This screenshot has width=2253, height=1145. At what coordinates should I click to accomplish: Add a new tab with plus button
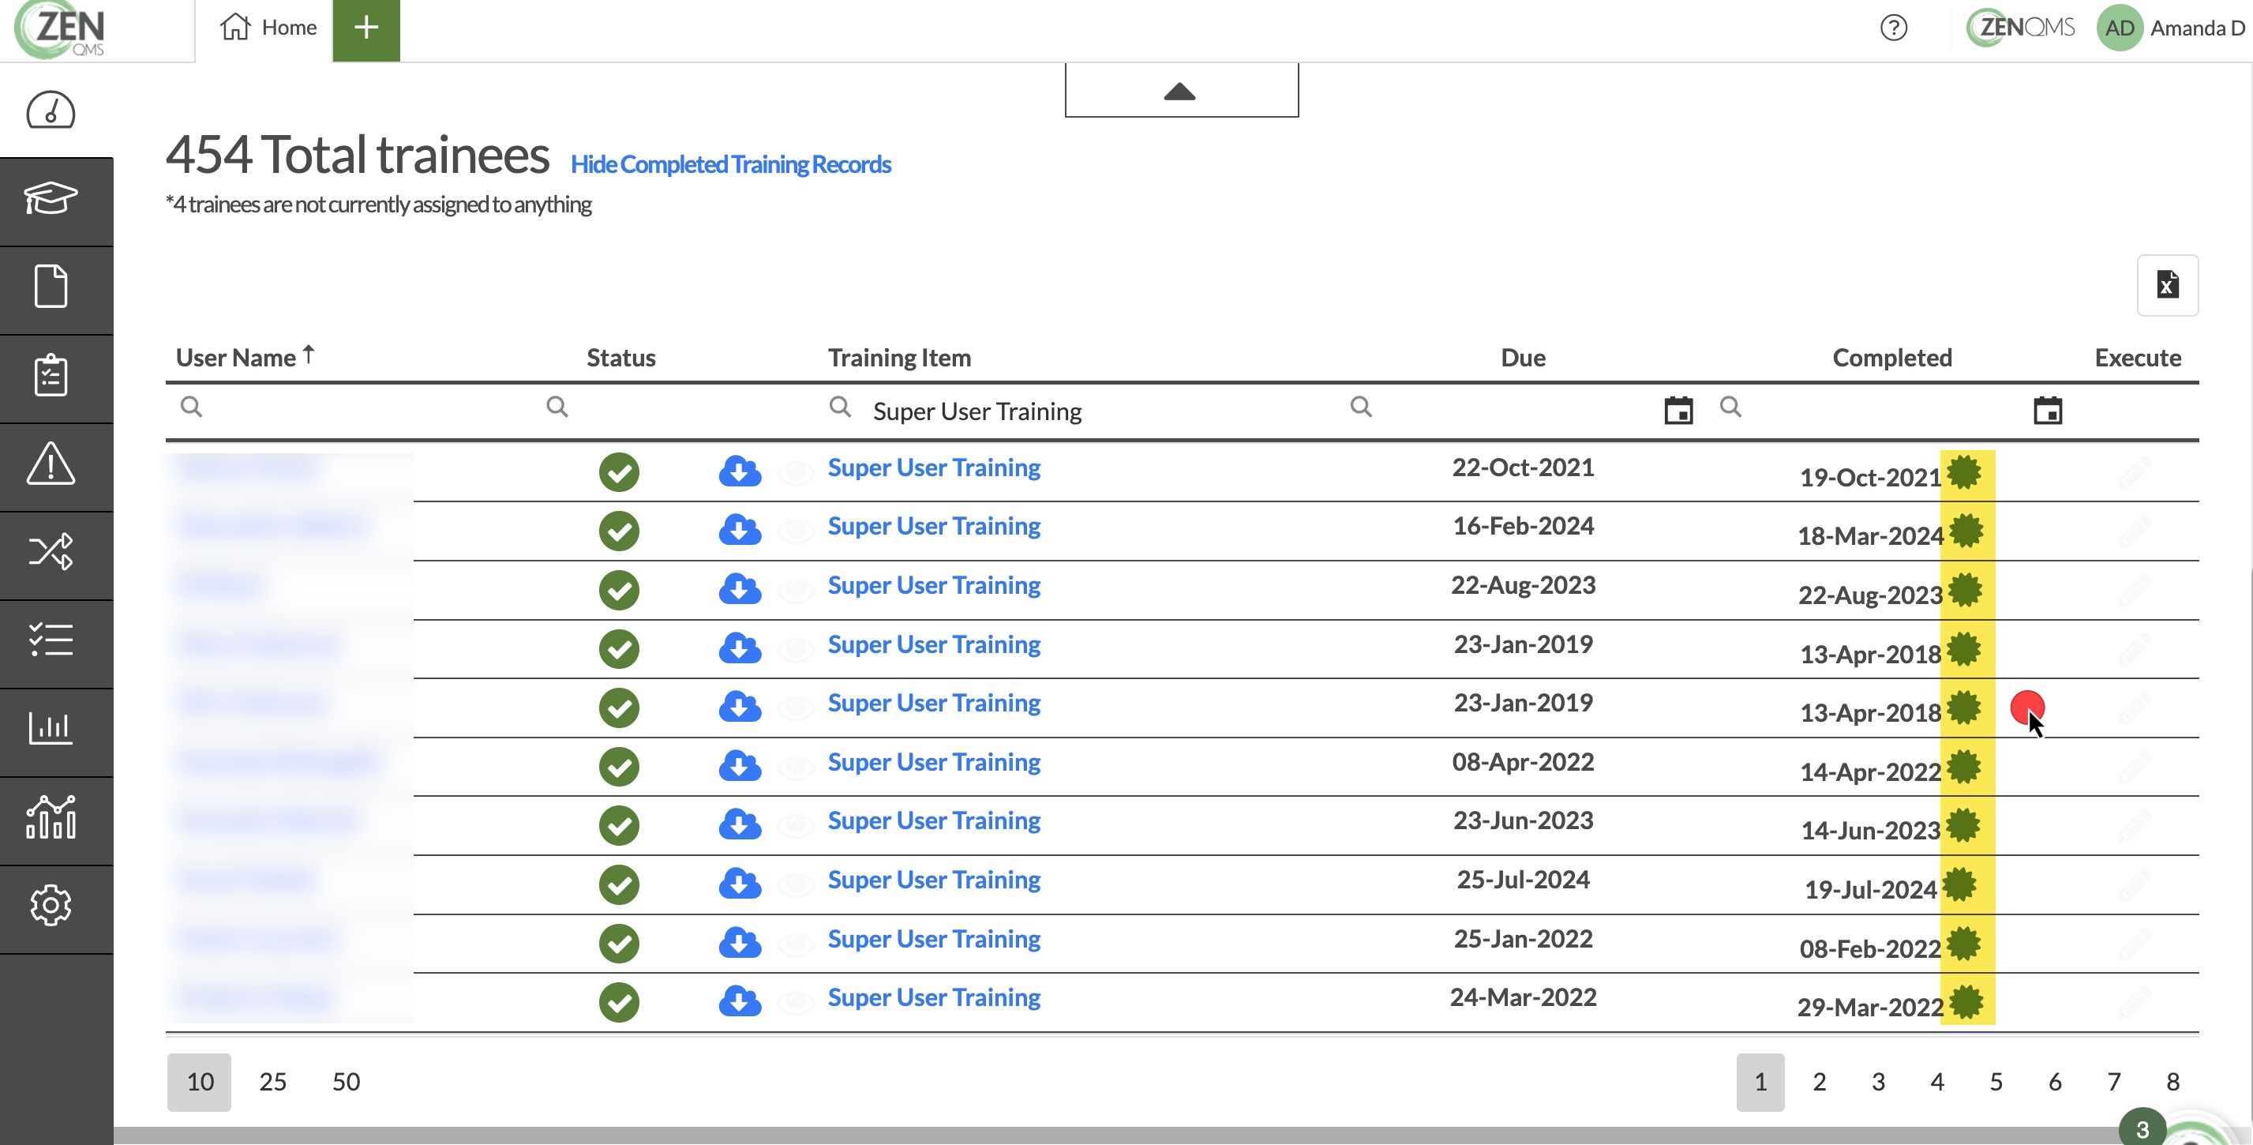(x=366, y=30)
